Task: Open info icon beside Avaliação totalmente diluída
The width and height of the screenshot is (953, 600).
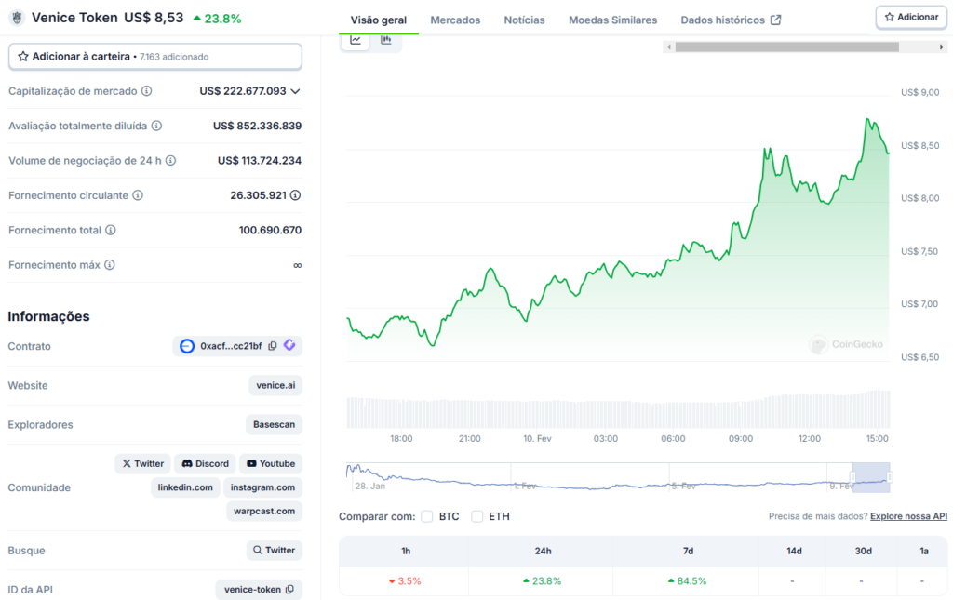Action: [x=156, y=126]
